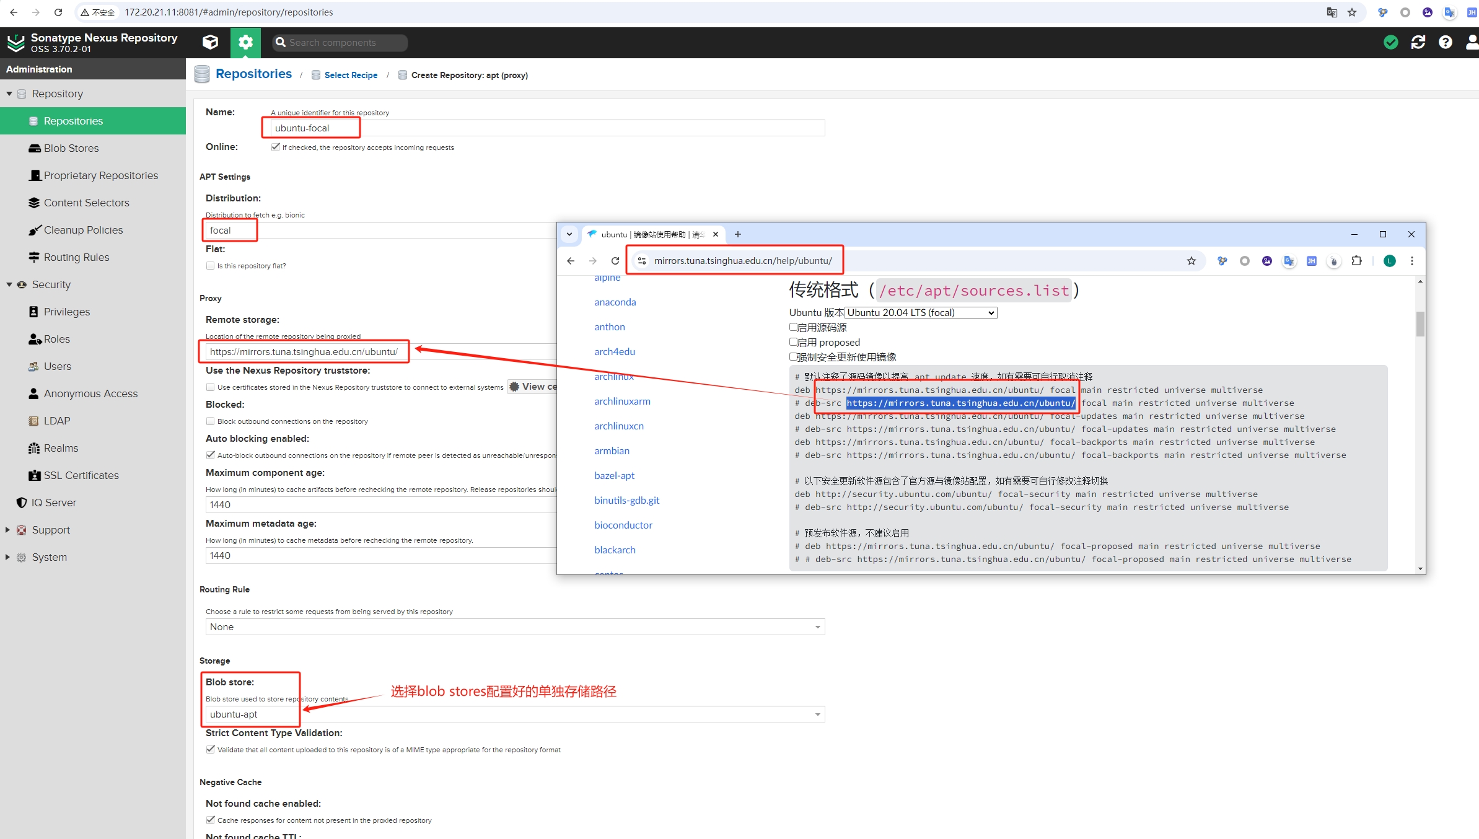The image size is (1479, 839).
Task: Toggle Auto blocking enabled checkbox
Action: (x=210, y=455)
